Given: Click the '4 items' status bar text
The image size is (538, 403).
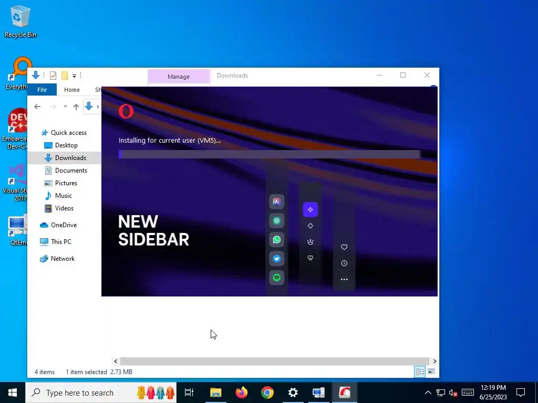Looking at the screenshot, I should click(45, 372).
